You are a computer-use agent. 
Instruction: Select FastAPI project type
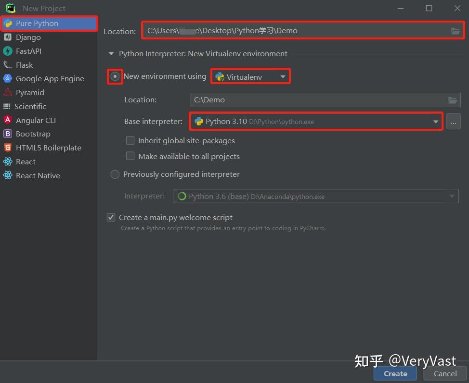[49, 51]
